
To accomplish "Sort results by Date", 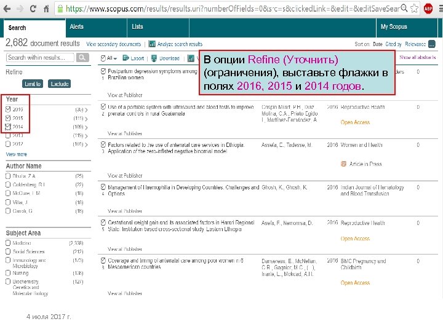I will 377,44.
